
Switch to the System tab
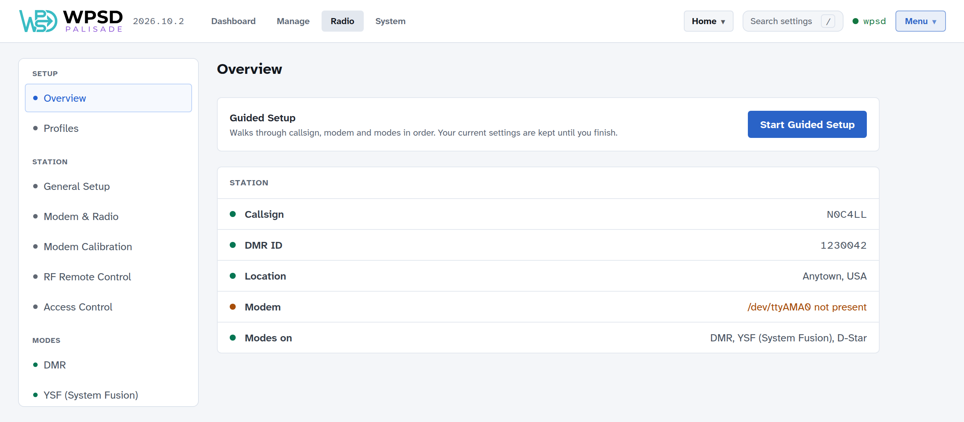(390, 21)
